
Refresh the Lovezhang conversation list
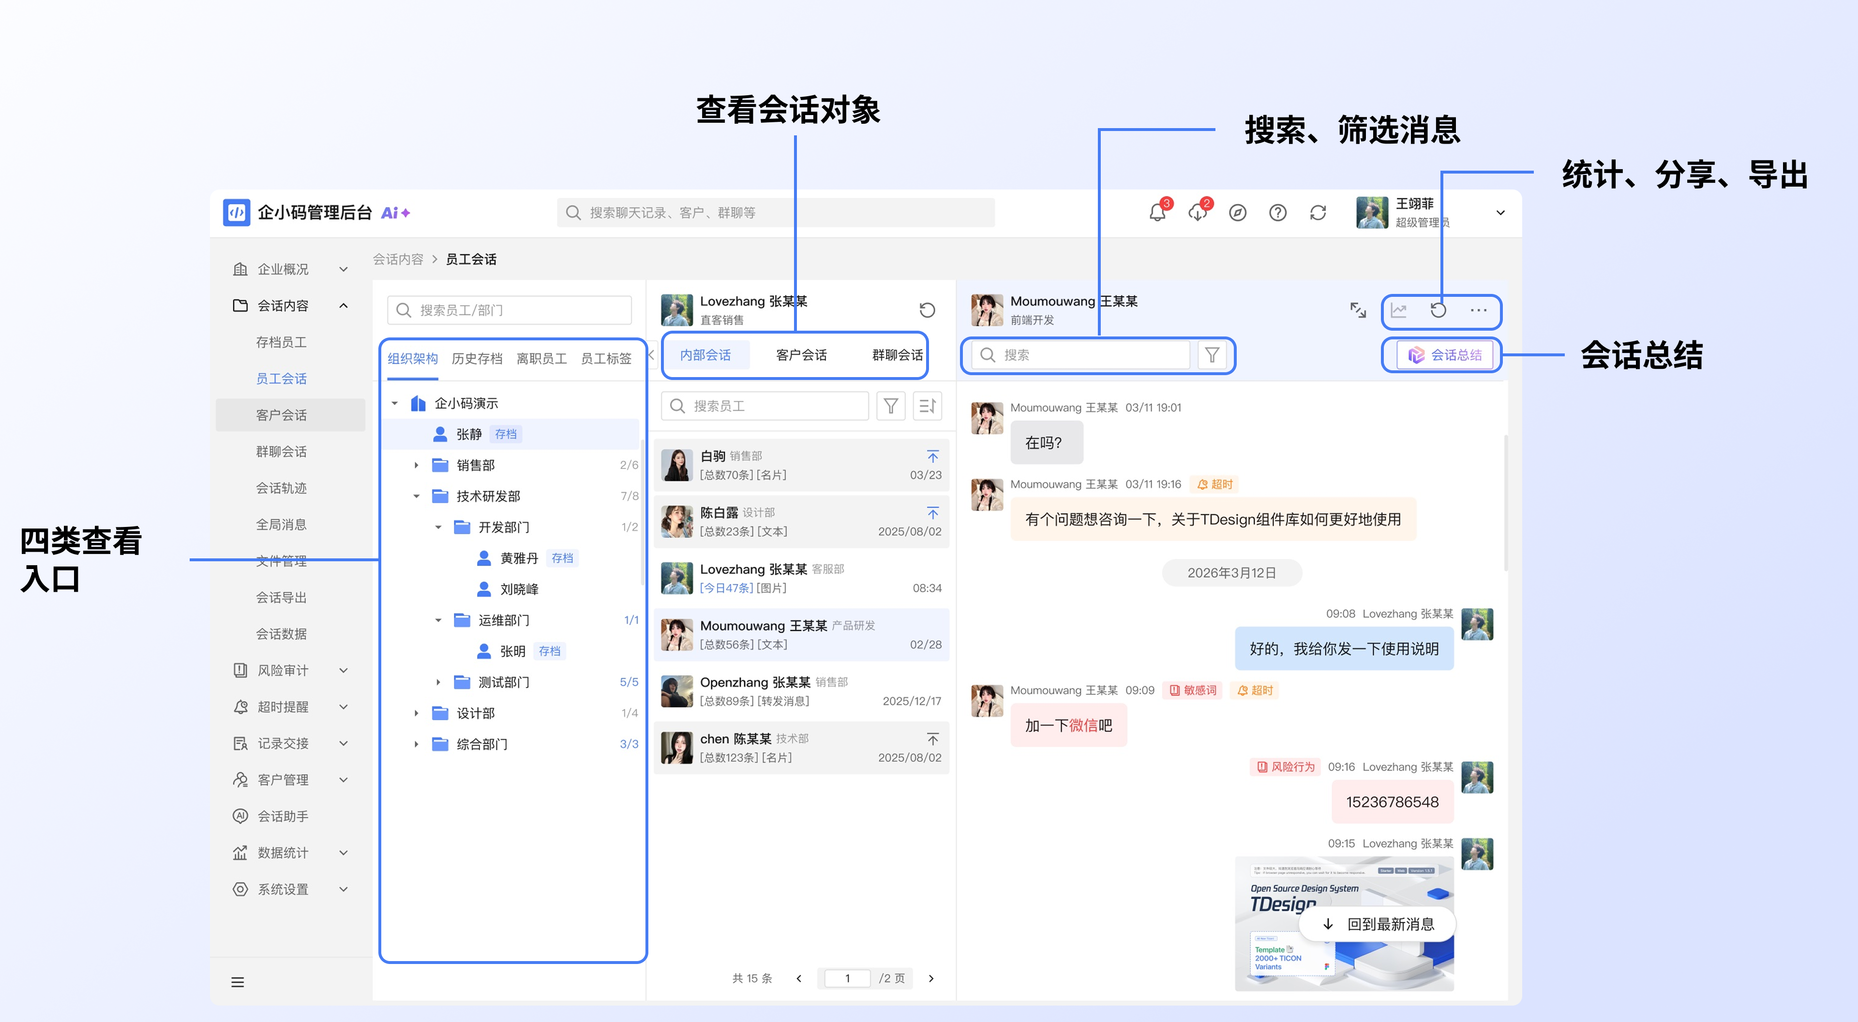[x=927, y=310]
